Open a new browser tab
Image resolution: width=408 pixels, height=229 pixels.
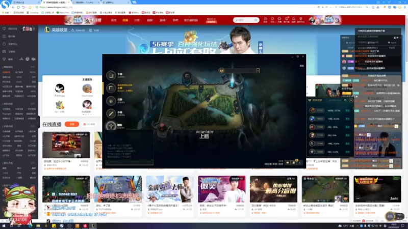[x=134, y=3]
